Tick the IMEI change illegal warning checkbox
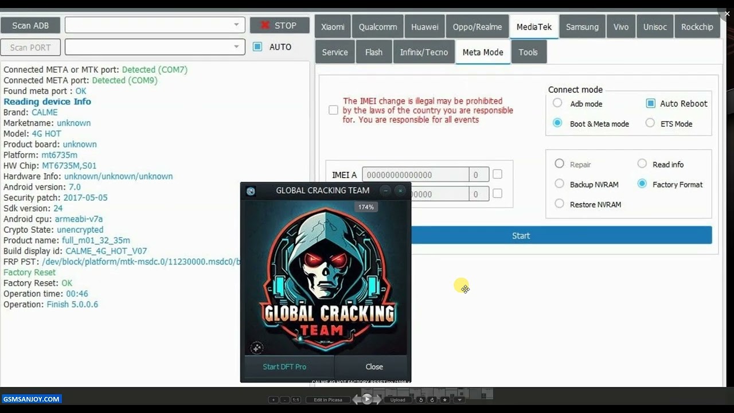 [x=333, y=110]
